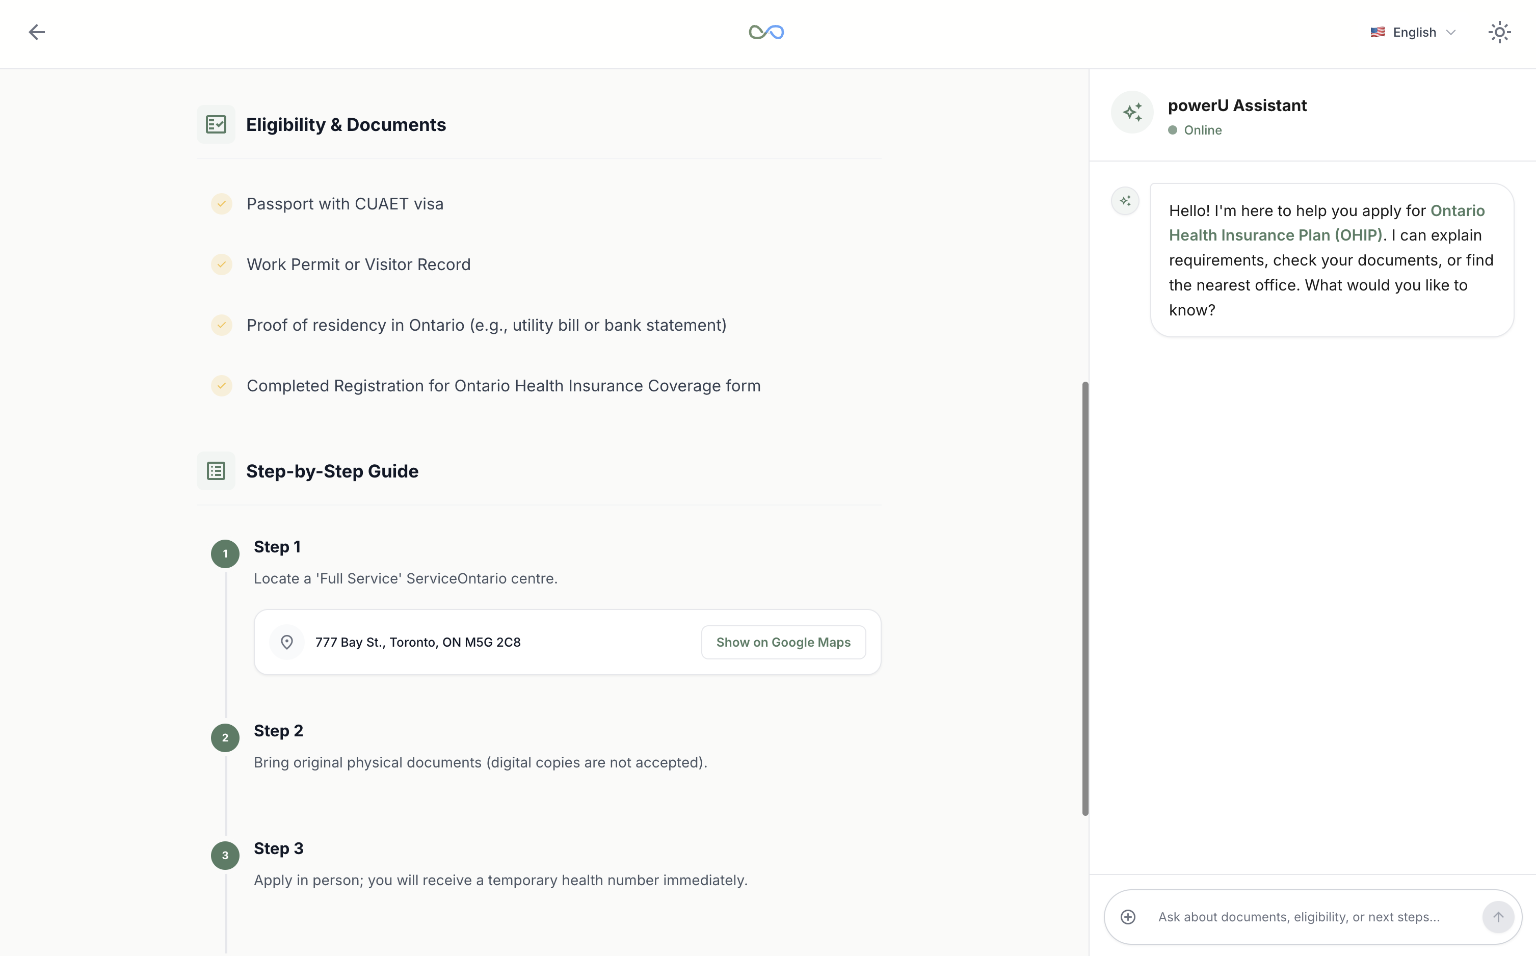The height and width of the screenshot is (956, 1536).
Task: Click the plus attachment icon in chat
Action: tap(1128, 917)
